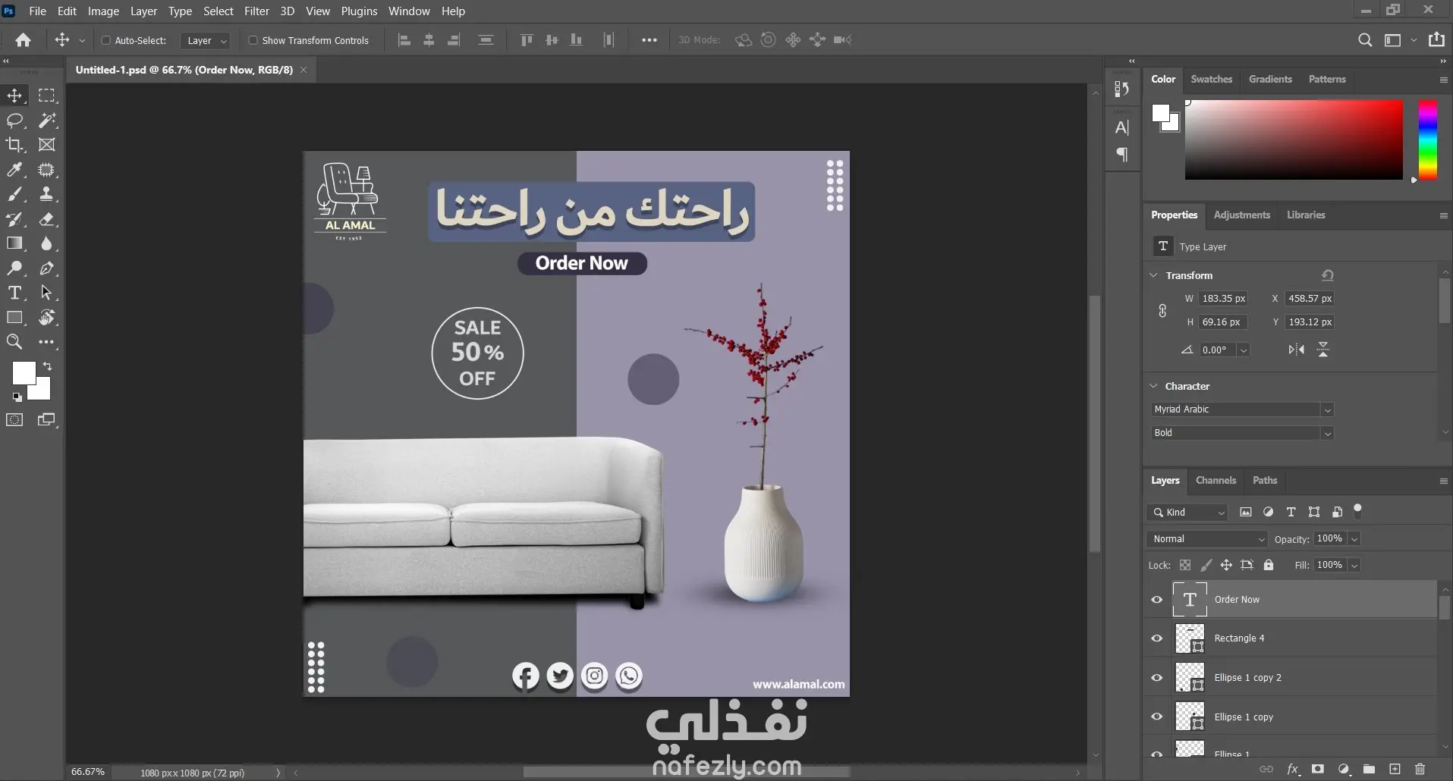1453x781 pixels.
Task: Select the Gradient tool
Action: coord(14,243)
